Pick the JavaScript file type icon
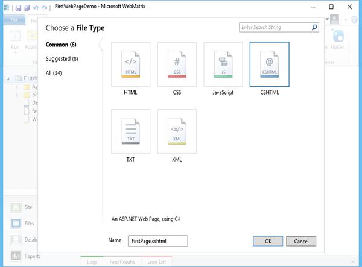This screenshot has height=267, width=362. 223,64
